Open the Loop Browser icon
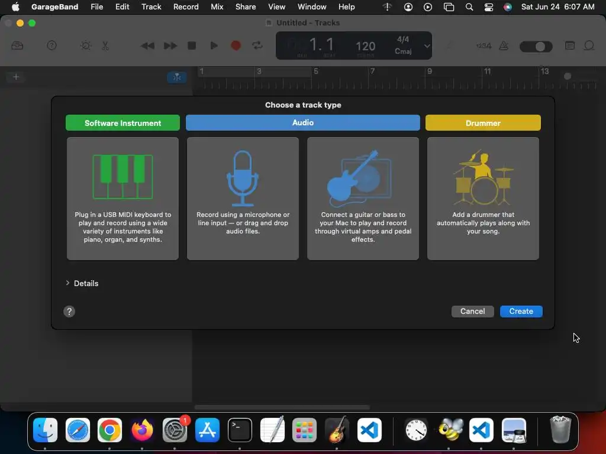The width and height of the screenshot is (606, 454). click(589, 46)
